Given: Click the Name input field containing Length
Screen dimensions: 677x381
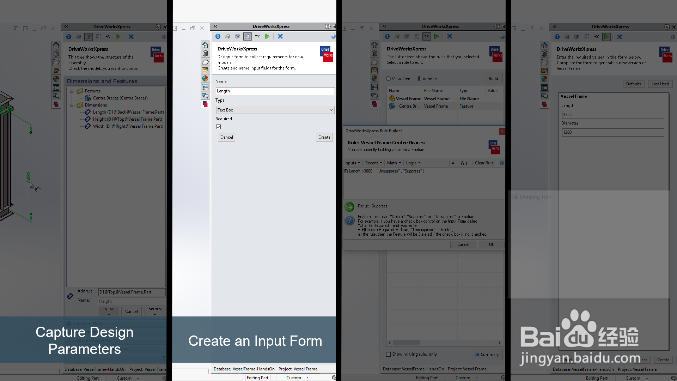Looking at the screenshot, I should coord(275,91).
